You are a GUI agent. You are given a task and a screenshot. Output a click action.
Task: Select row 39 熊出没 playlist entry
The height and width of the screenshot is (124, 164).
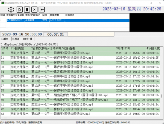tap(55, 95)
